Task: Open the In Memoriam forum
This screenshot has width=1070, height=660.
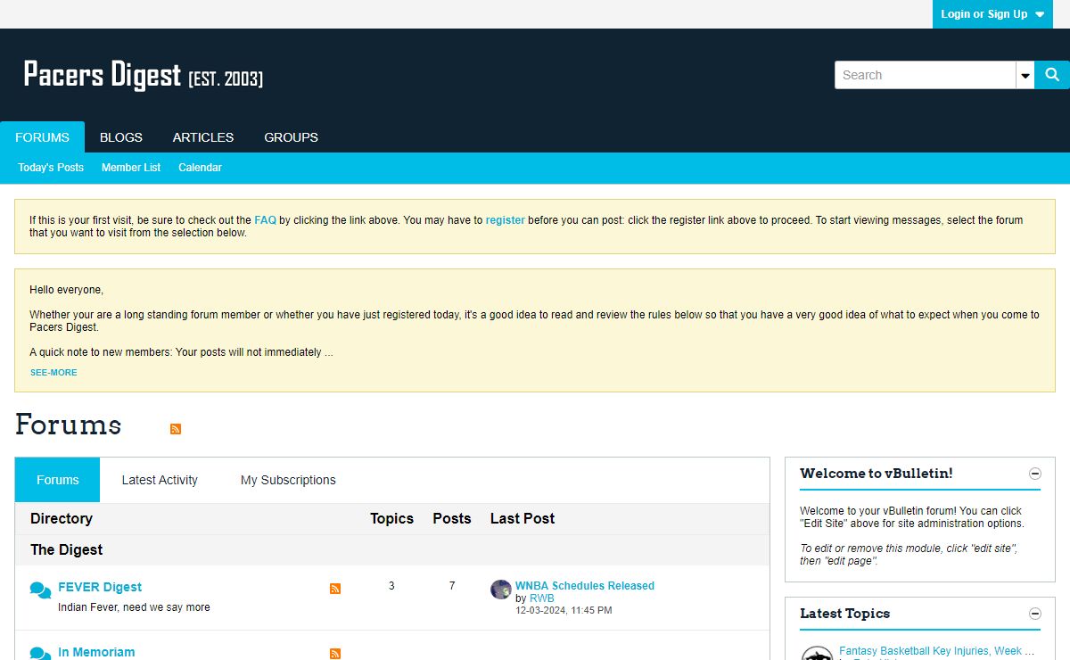Action: [x=96, y=652]
